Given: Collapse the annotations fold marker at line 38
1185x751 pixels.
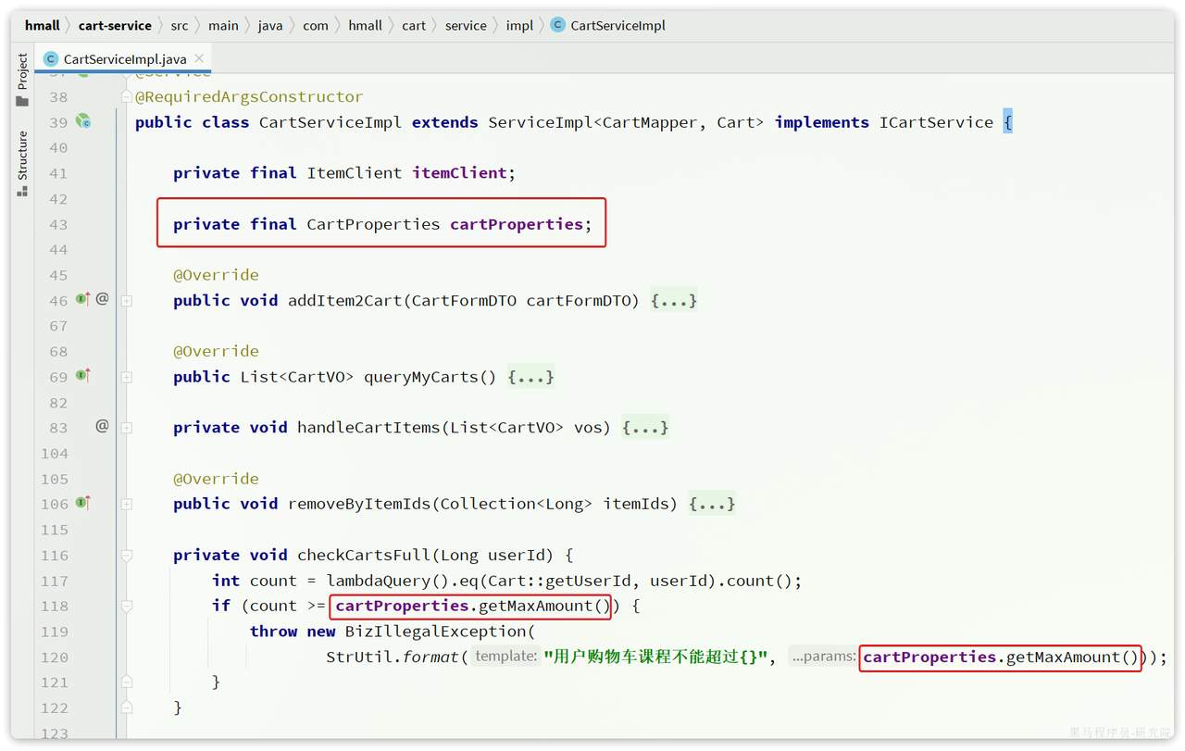Looking at the screenshot, I should click(x=127, y=97).
